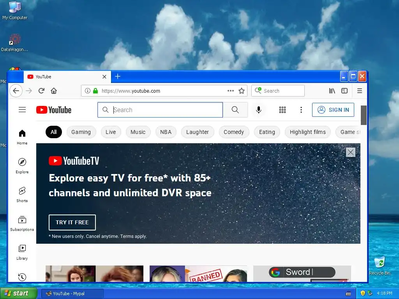Image resolution: width=399 pixels, height=299 pixels.
Task: Select the Recycle Bin desktop icon
Action: click(380, 266)
